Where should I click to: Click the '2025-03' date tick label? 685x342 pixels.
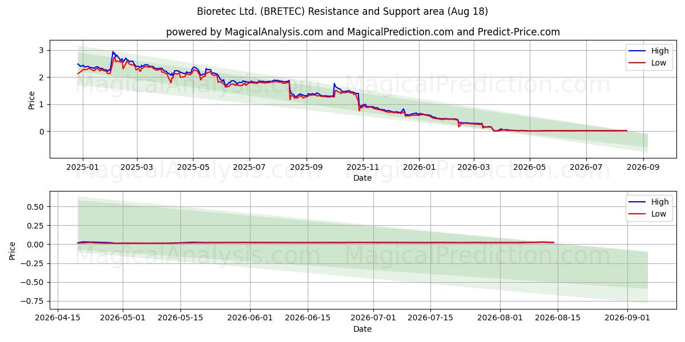coord(137,168)
